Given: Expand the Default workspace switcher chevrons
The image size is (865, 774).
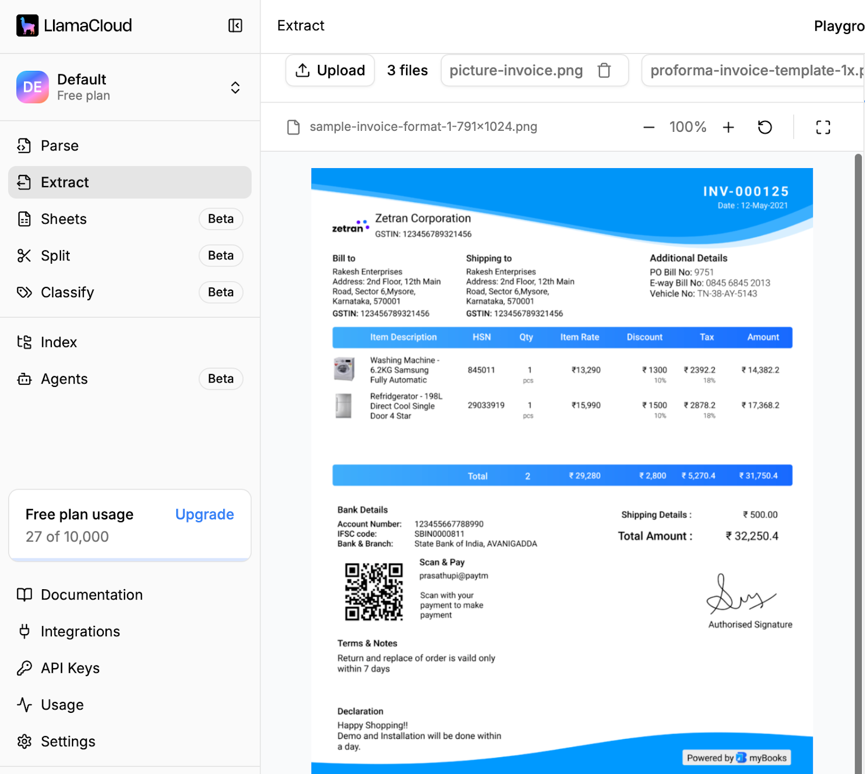Looking at the screenshot, I should tap(235, 88).
